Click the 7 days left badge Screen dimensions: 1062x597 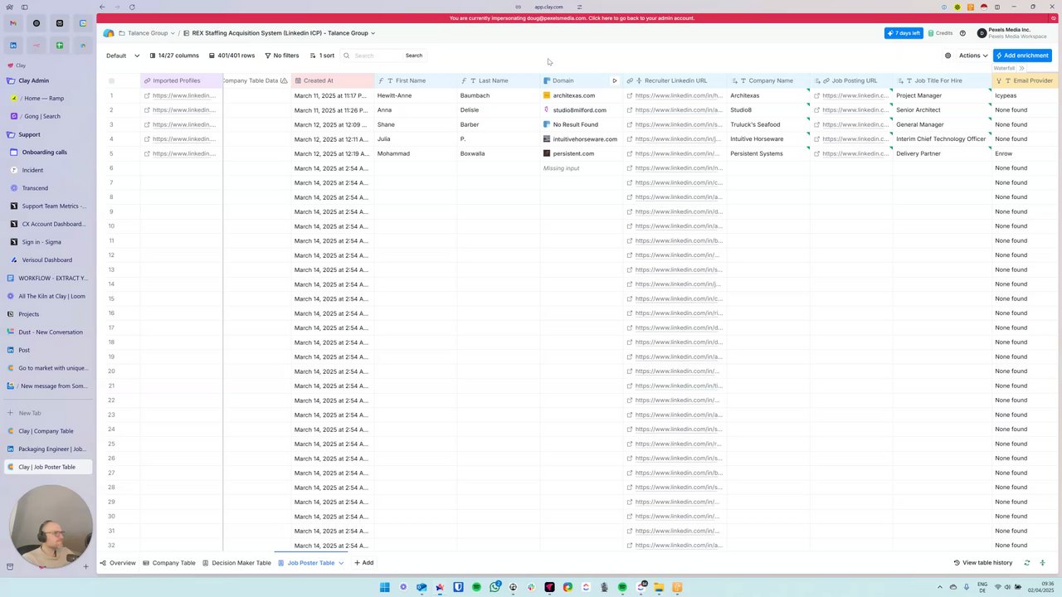(x=904, y=33)
